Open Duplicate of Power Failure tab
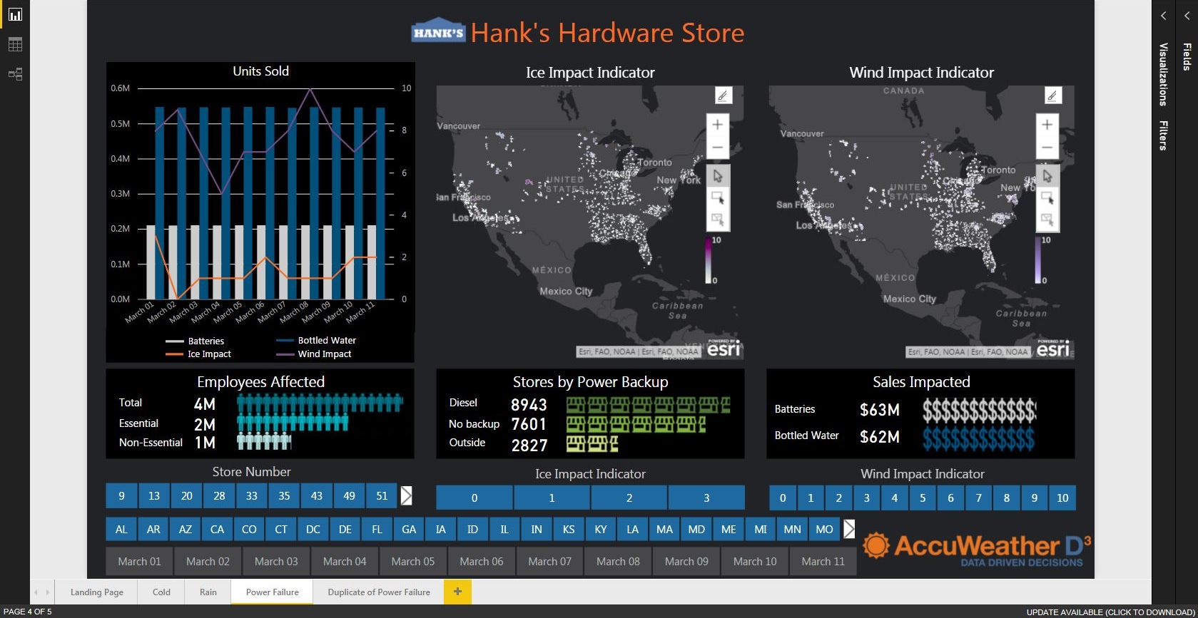The width and height of the screenshot is (1198, 618). 379,592
